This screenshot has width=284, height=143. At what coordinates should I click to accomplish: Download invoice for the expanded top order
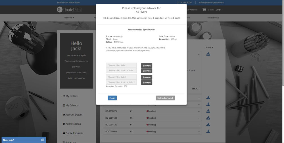(208, 54)
